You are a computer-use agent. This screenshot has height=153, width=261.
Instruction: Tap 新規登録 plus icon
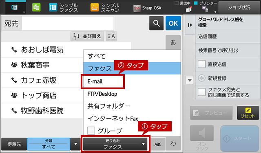(x=201, y=78)
